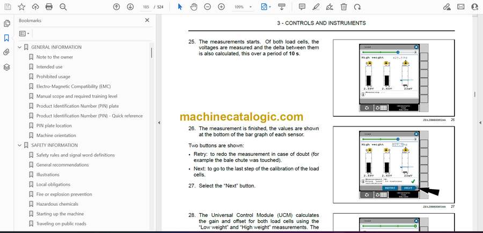Image resolution: width=483 pixels, height=233 pixels.
Task: Open the 'Prohibited usage' bookmark
Action: point(53,77)
